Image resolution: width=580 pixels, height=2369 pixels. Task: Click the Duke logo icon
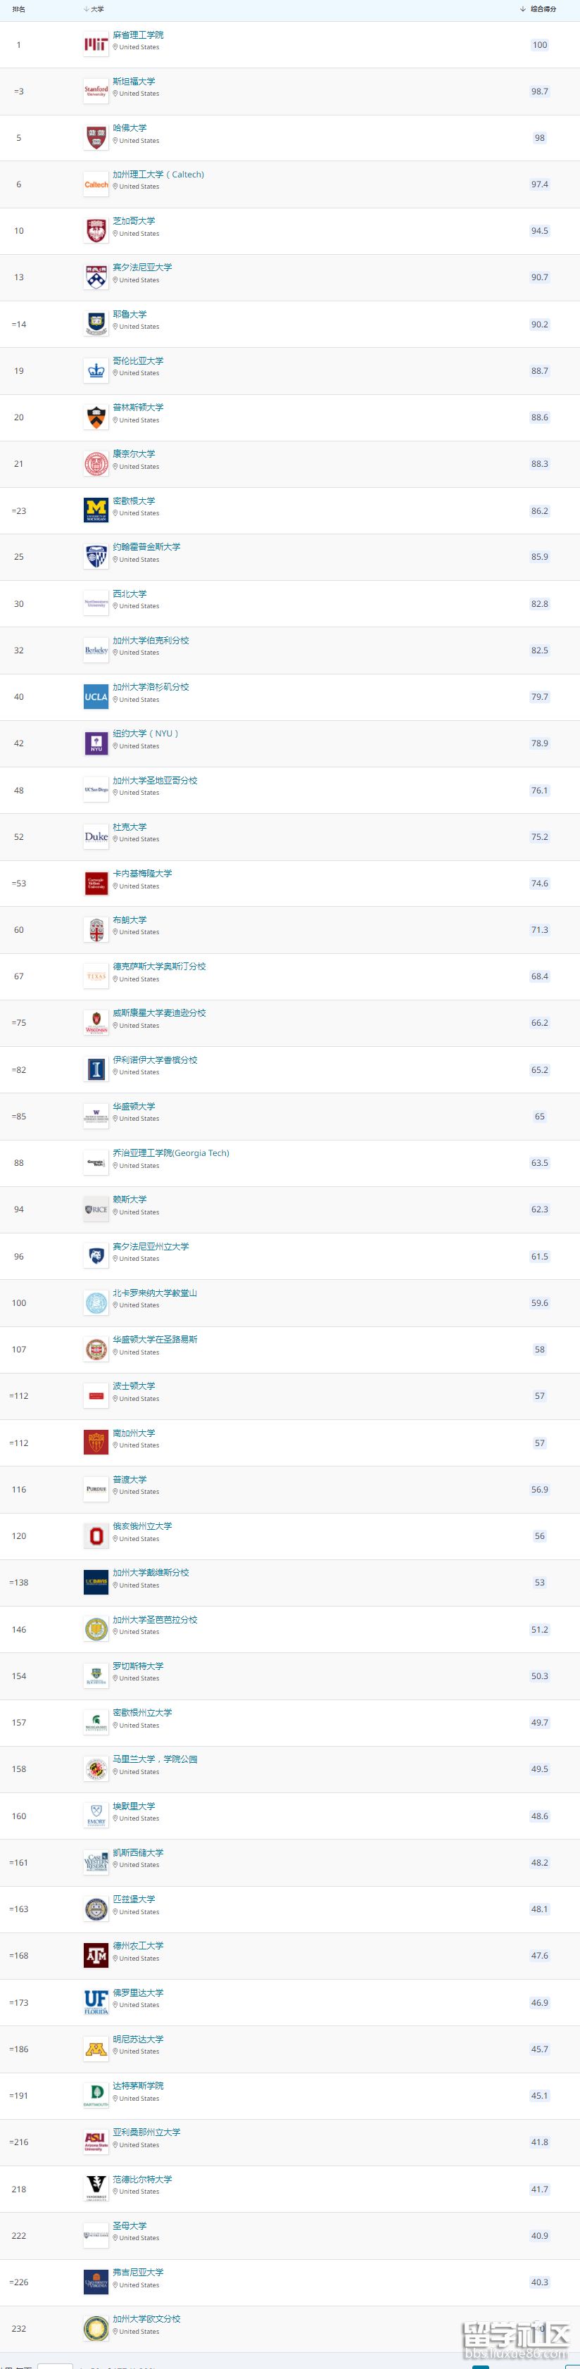[96, 837]
